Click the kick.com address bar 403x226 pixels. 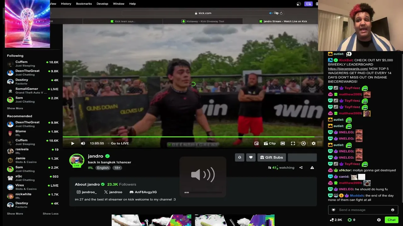203,13
